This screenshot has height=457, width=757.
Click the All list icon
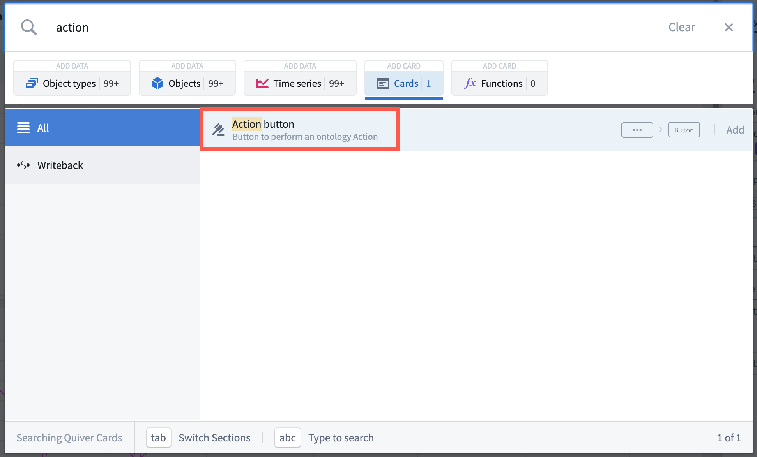coord(23,128)
